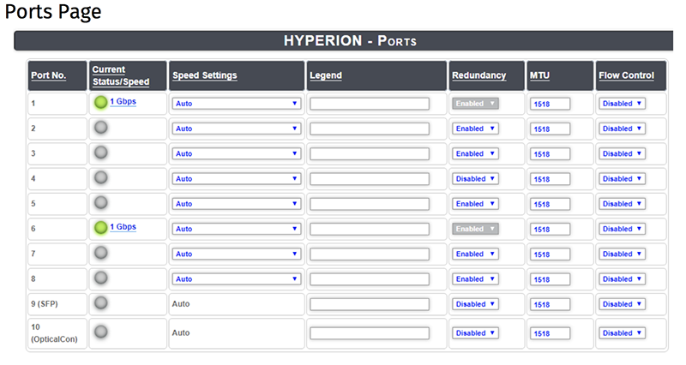Image resolution: width=686 pixels, height=365 pixels.
Task: Click the gray status LED for port 4
Action: point(100,177)
